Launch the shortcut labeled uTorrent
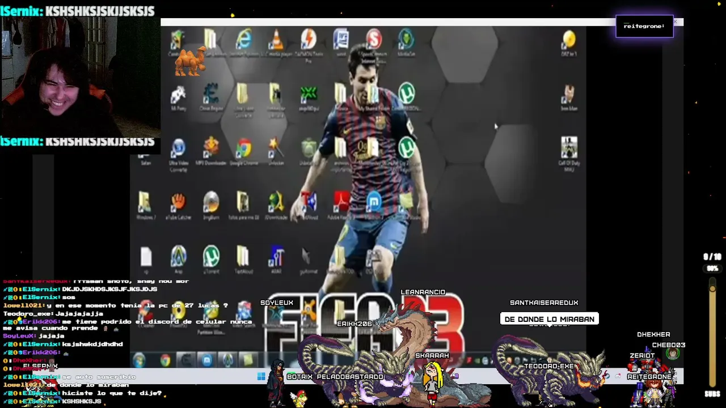This screenshot has height=408, width=726. [x=211, y=257]
